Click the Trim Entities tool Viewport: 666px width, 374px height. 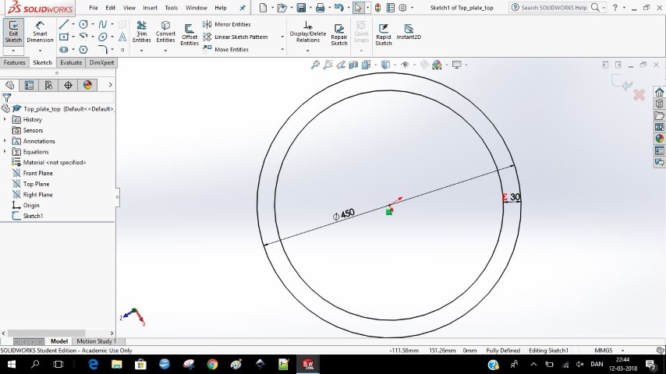[141, 32]
